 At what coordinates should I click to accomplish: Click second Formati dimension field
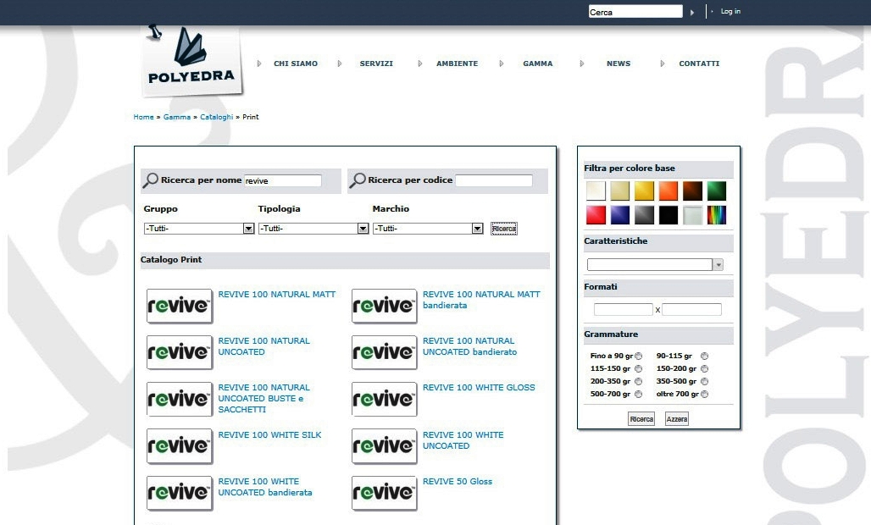[x=691, y=310]
